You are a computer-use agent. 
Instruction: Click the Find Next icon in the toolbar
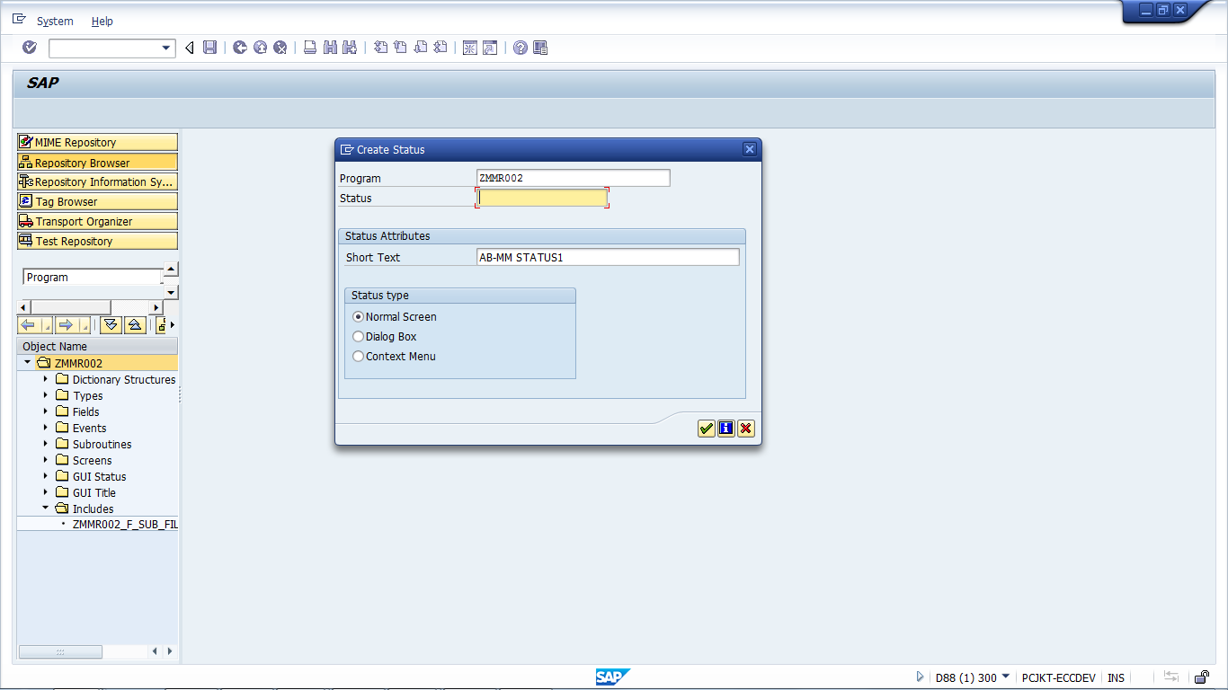(349, 48)
